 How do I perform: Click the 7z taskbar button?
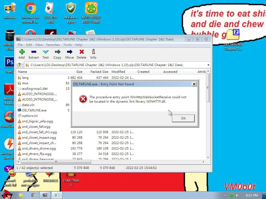(45, 195)
